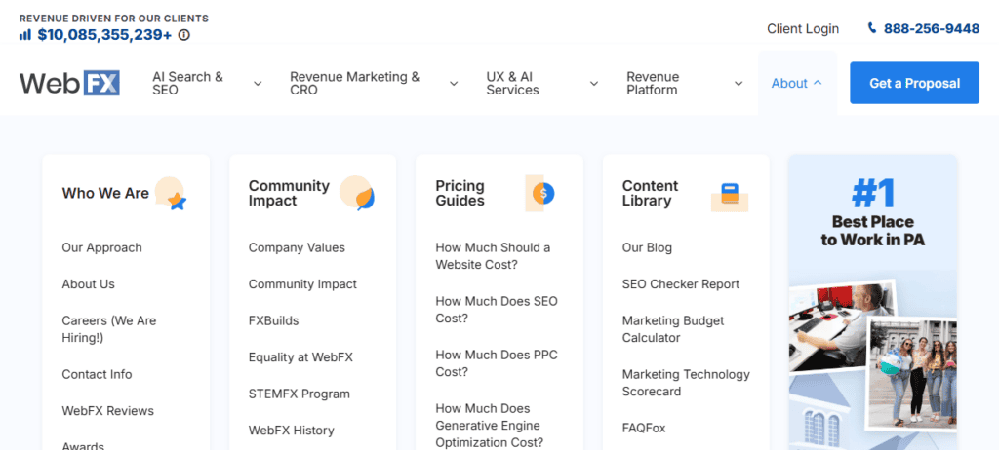
Task: Click Revenue Driven For Our Clients label
Action: 114,19
